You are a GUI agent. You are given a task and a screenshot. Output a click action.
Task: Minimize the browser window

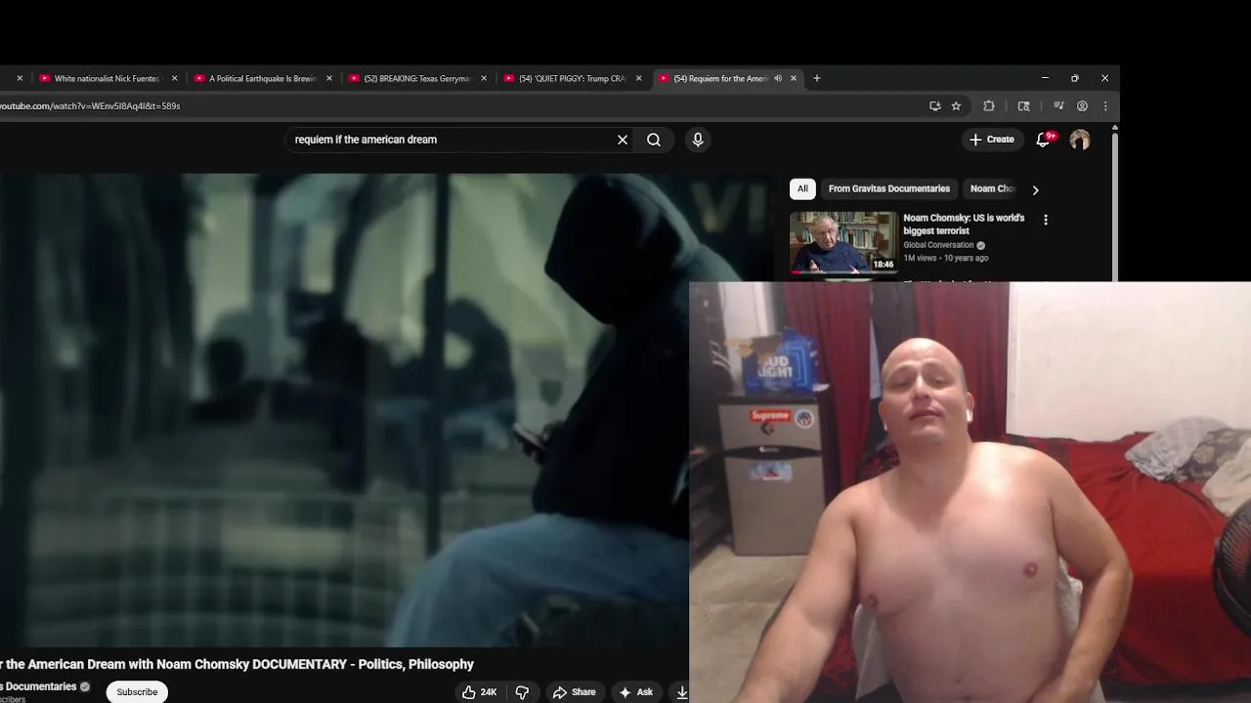(1045, 78)
